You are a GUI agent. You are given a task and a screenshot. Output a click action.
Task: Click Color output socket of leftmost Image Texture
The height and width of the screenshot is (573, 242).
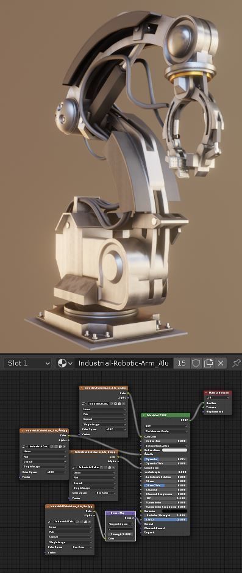point(69,435)
